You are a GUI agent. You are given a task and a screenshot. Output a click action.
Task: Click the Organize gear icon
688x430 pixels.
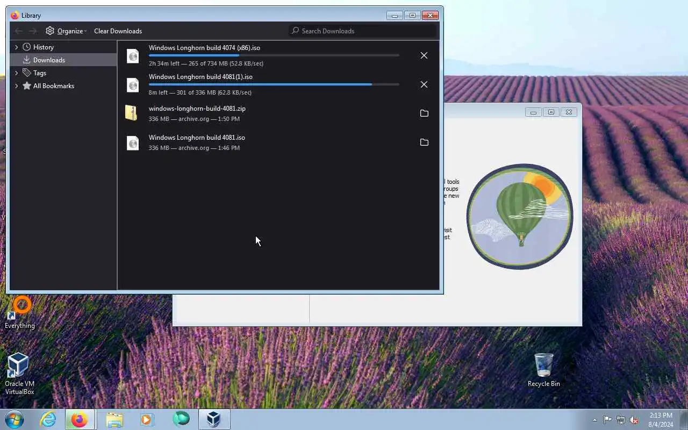click(50, 31)
